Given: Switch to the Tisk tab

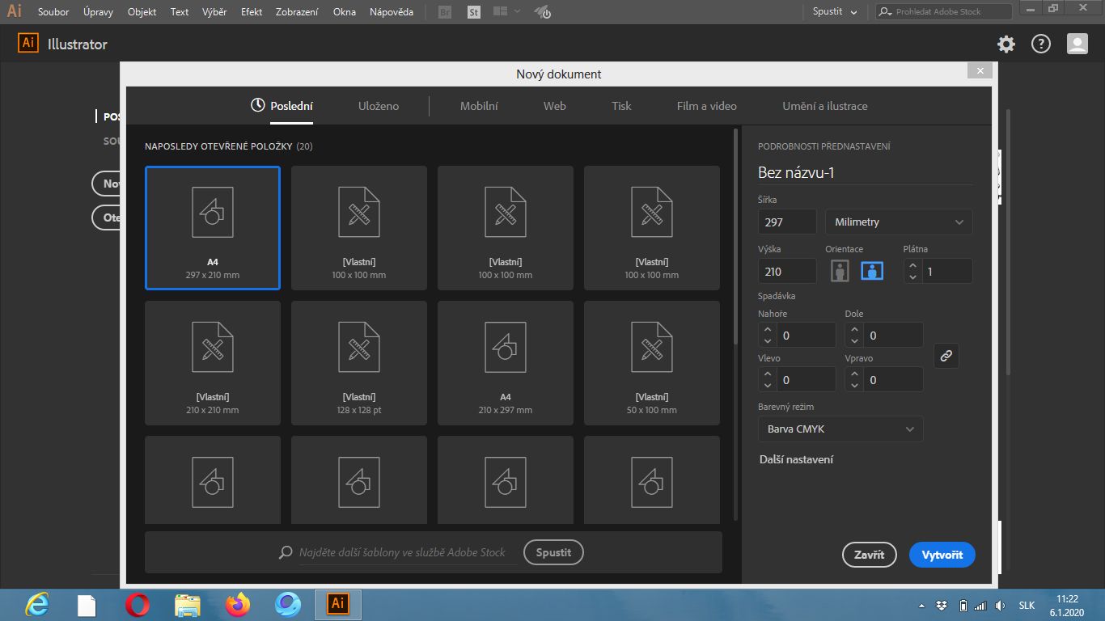Looking at the screenshot, I should (621, 106).
